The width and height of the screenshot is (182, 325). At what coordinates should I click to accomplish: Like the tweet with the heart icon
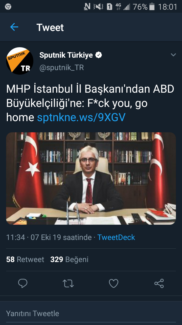(113, 283)
